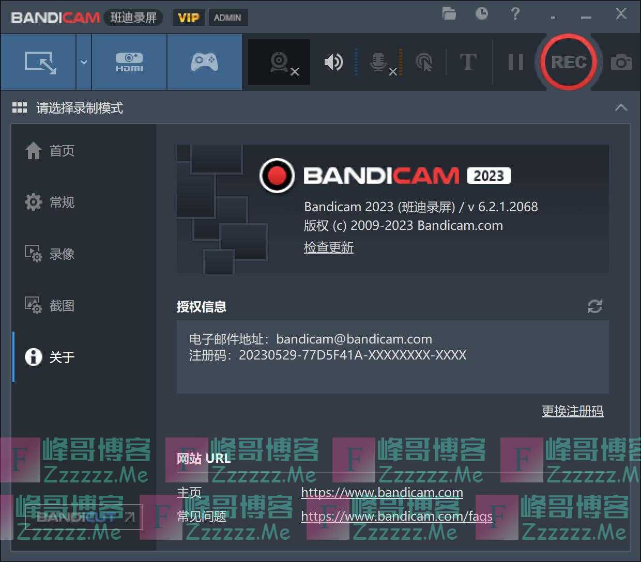Screen dimensions: 641x562
Task: Open the scheduled recording clock icon
Action: [482, 14]
